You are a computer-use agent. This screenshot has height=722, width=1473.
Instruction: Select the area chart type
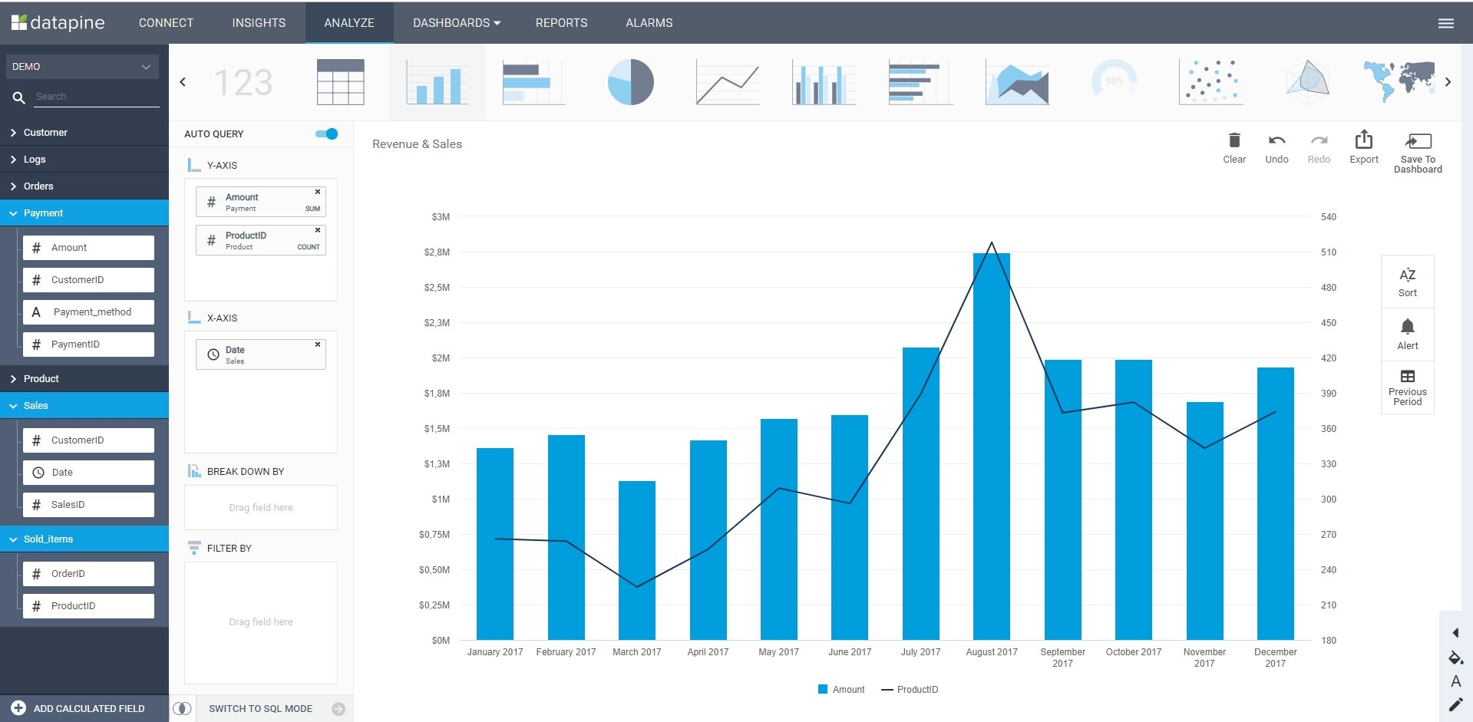[1017, 82]
